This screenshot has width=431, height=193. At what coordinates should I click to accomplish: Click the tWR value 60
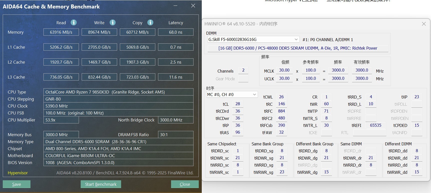tap(326, 104)
